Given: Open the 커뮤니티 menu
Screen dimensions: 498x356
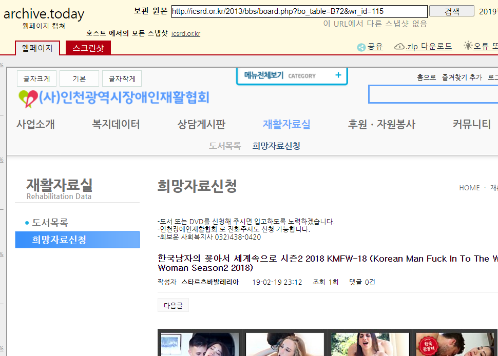Looking at the screenshot, I should (x=472, y=124).
